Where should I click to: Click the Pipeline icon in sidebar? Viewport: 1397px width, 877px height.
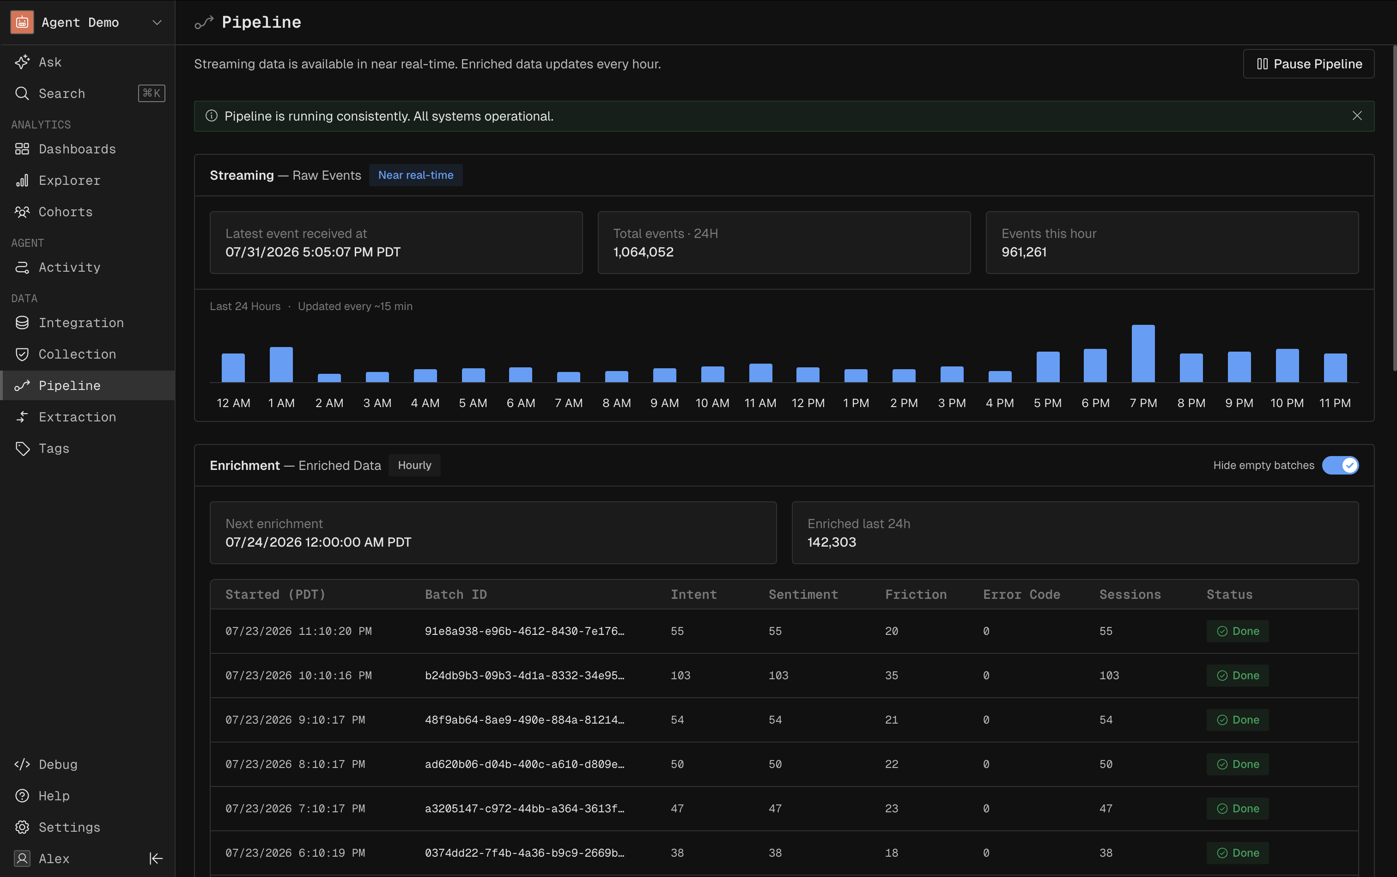[22, 385]
